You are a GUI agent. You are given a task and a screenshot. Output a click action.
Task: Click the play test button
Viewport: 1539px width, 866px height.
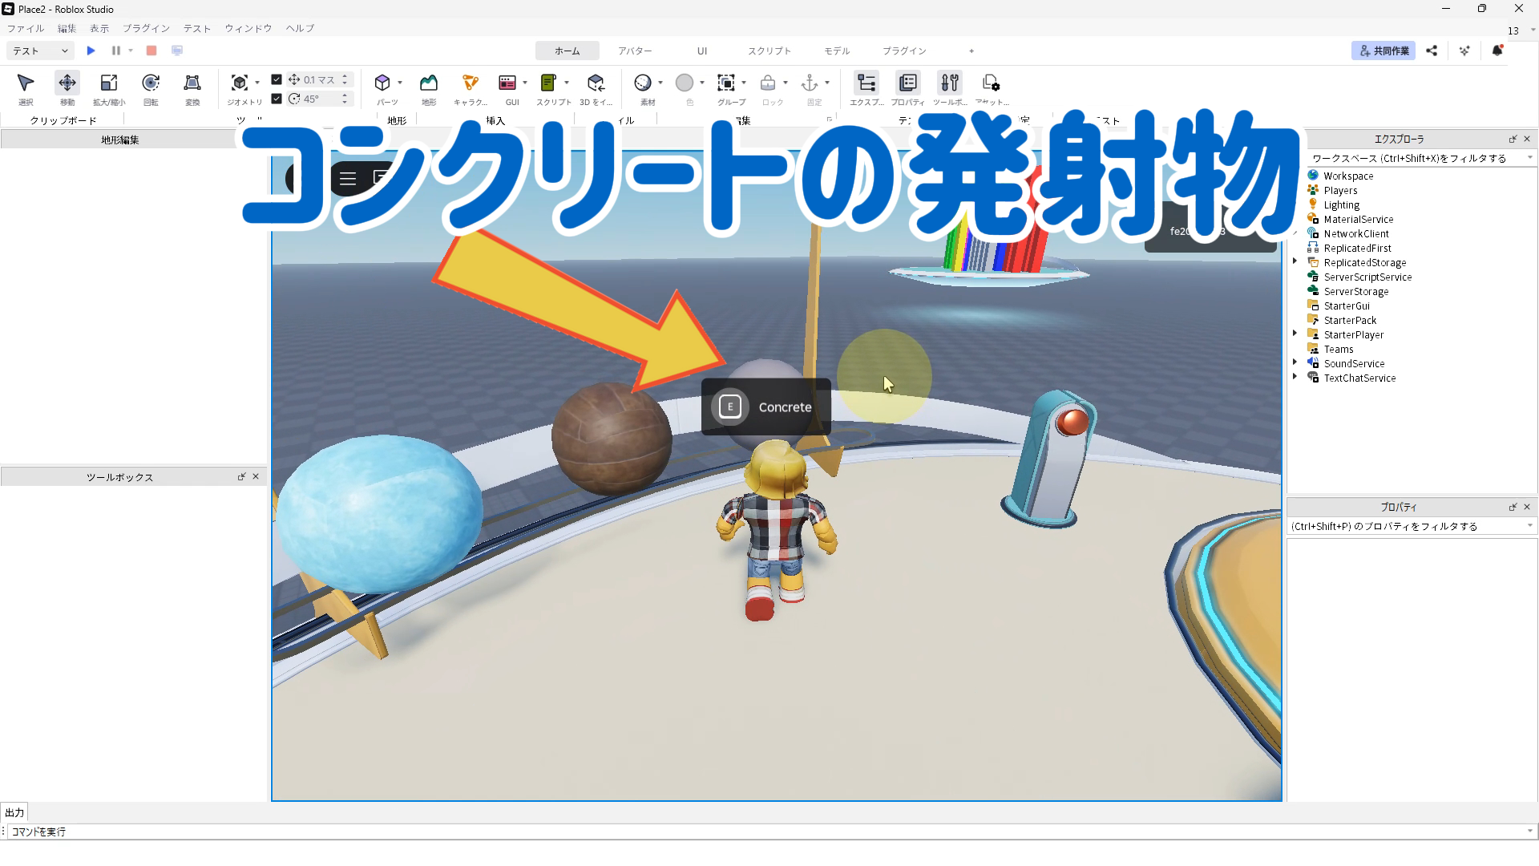point(91,51)
